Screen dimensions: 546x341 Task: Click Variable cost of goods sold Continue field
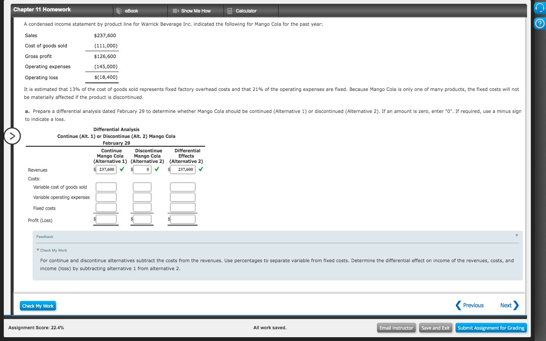(x=106, y=187)
